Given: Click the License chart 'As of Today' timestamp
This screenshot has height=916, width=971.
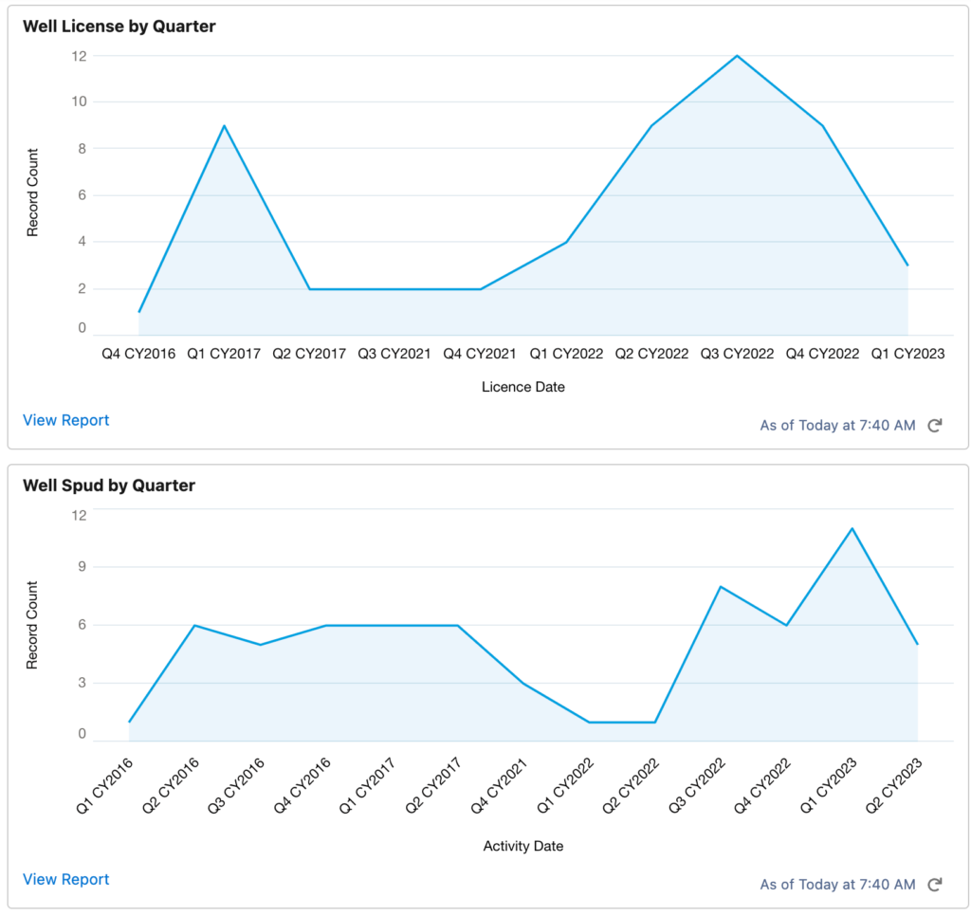Looking at the screenshot, I should click(x=837, y=426).
